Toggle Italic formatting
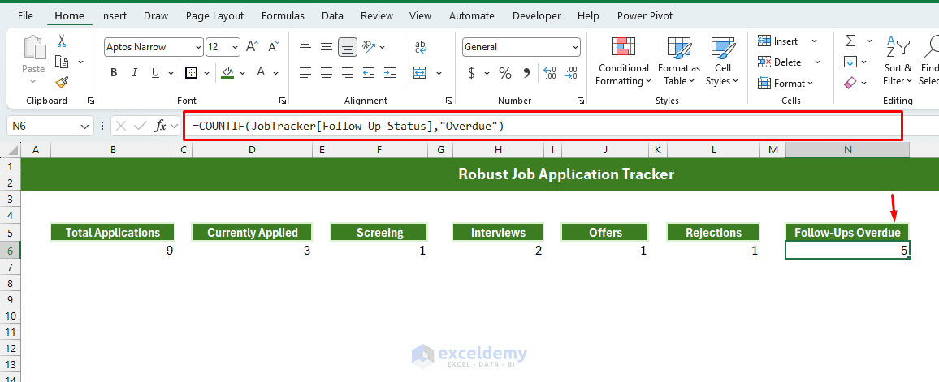Viewport: 939px width, 382px height. coord(135,73)
